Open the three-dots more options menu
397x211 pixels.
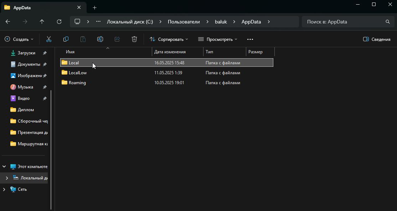click(x=250, y=39)
